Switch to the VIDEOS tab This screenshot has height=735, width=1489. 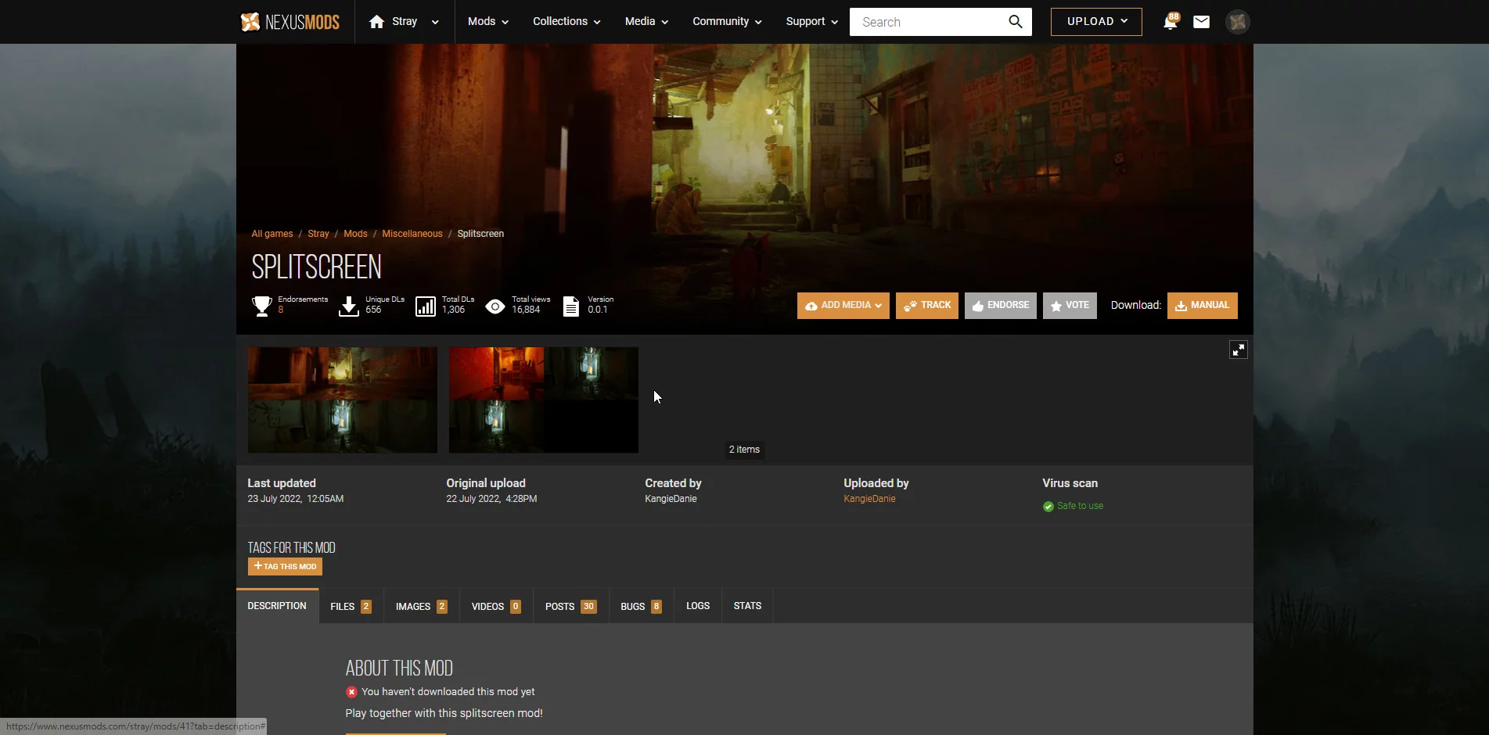496,606
